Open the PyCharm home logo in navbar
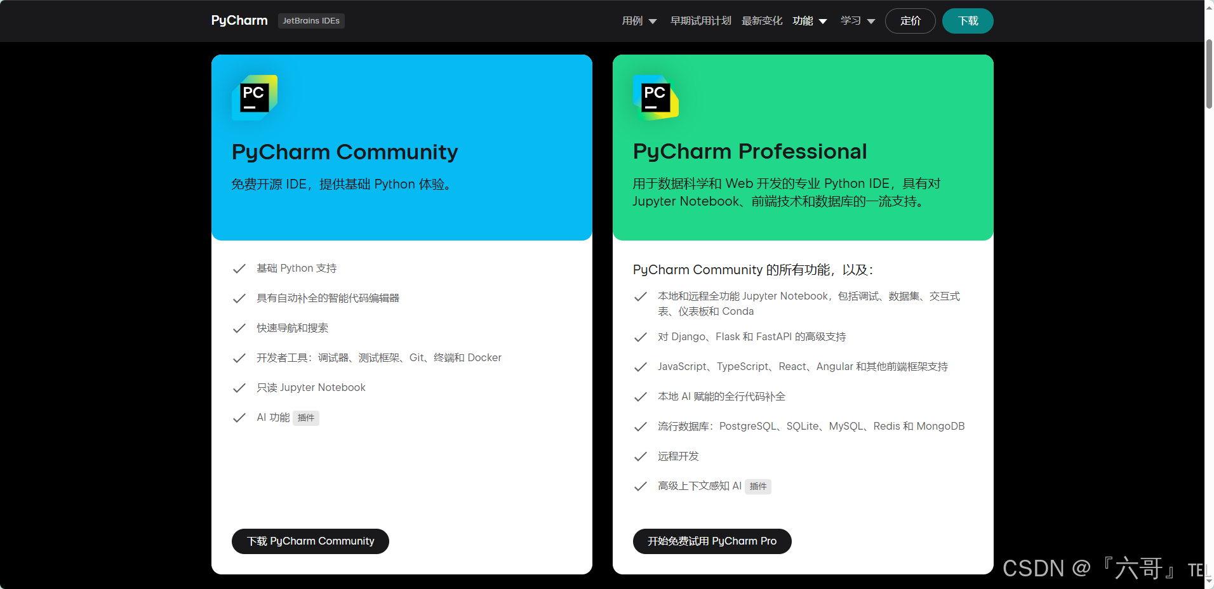This screenshot has height=589, width=1214. pos(239,20)
